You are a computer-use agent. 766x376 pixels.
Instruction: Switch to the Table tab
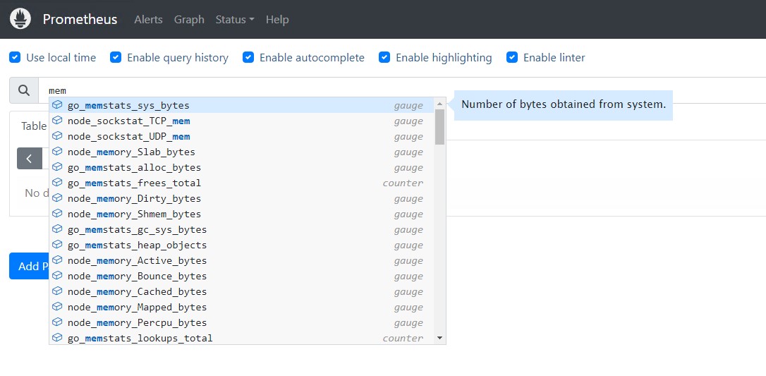pos(33,126)
